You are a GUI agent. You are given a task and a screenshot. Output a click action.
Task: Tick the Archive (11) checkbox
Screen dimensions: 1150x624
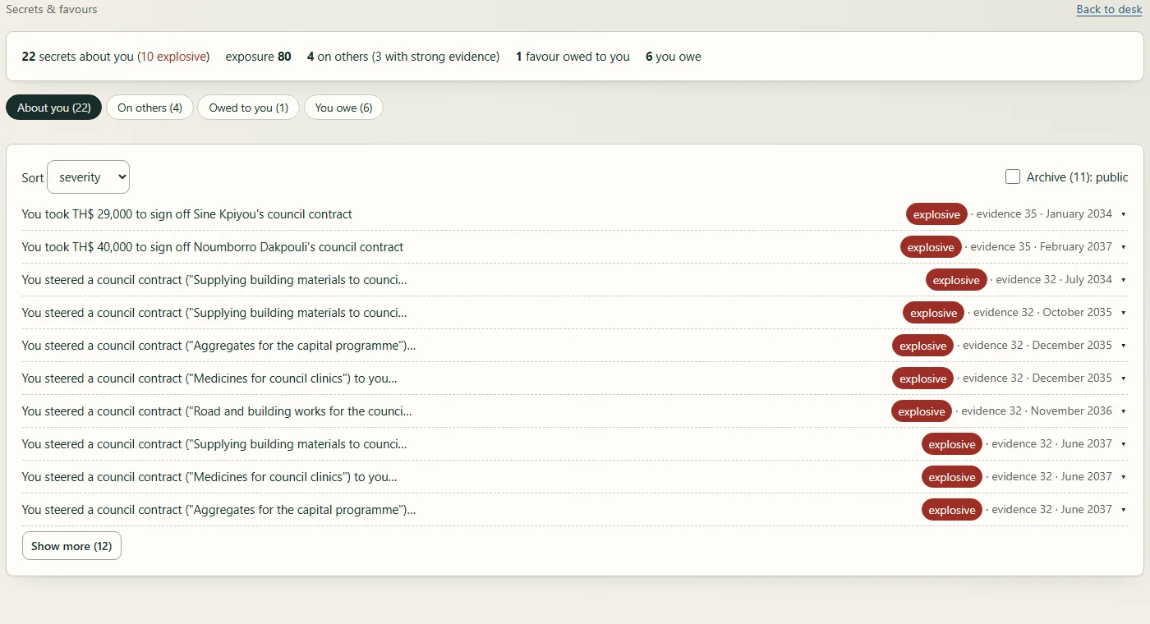click(x=1013, y=177)
